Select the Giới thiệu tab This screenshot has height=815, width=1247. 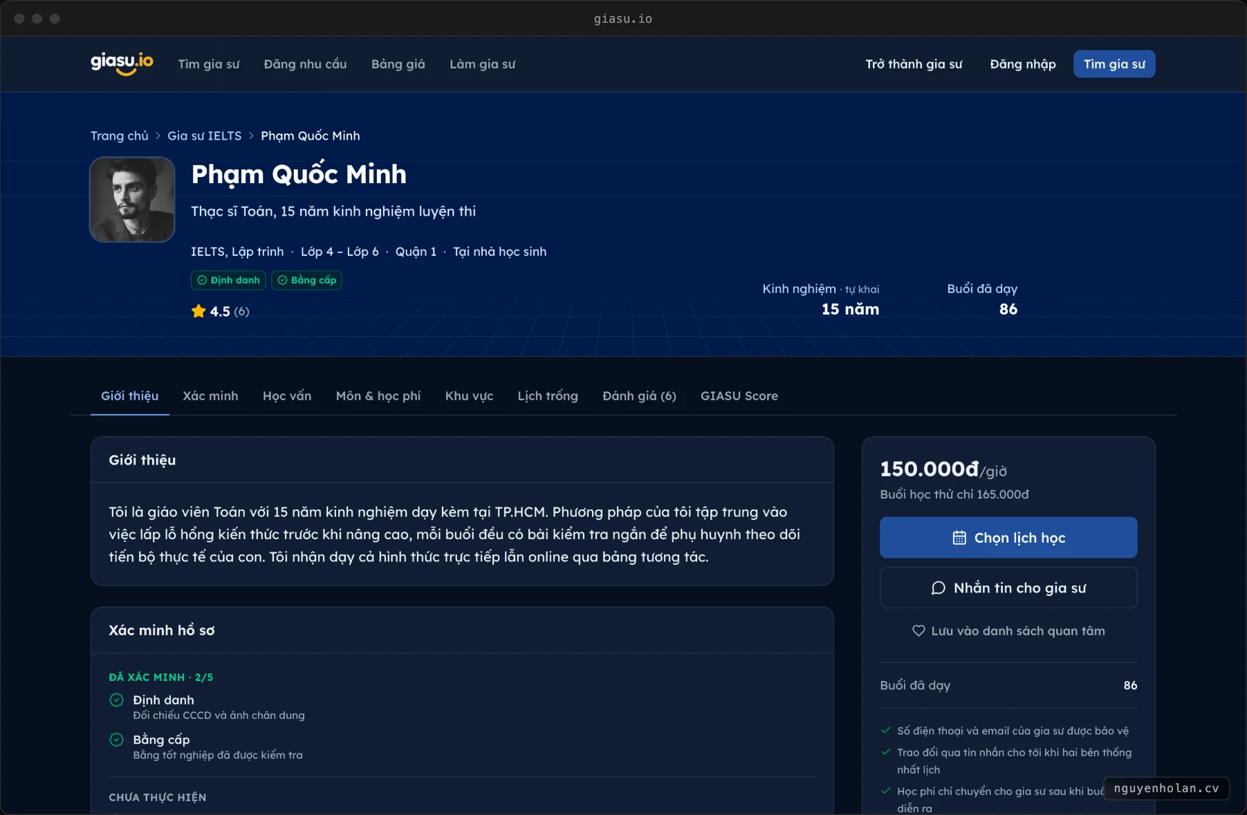tap(129, 396)
